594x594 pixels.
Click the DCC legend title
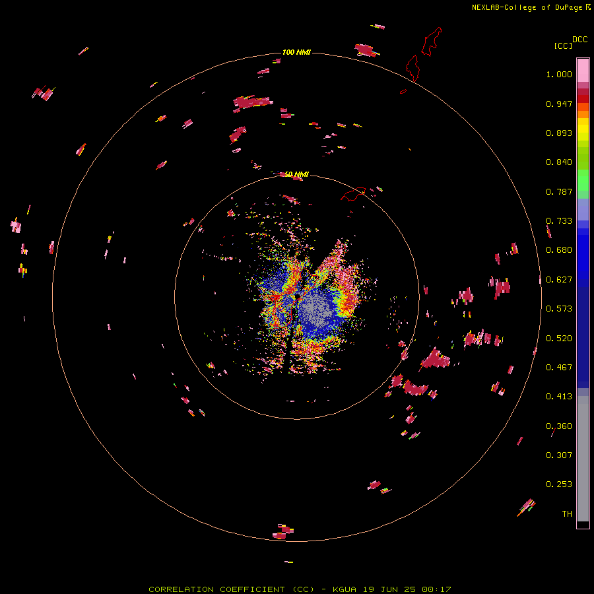pos(579,40)
